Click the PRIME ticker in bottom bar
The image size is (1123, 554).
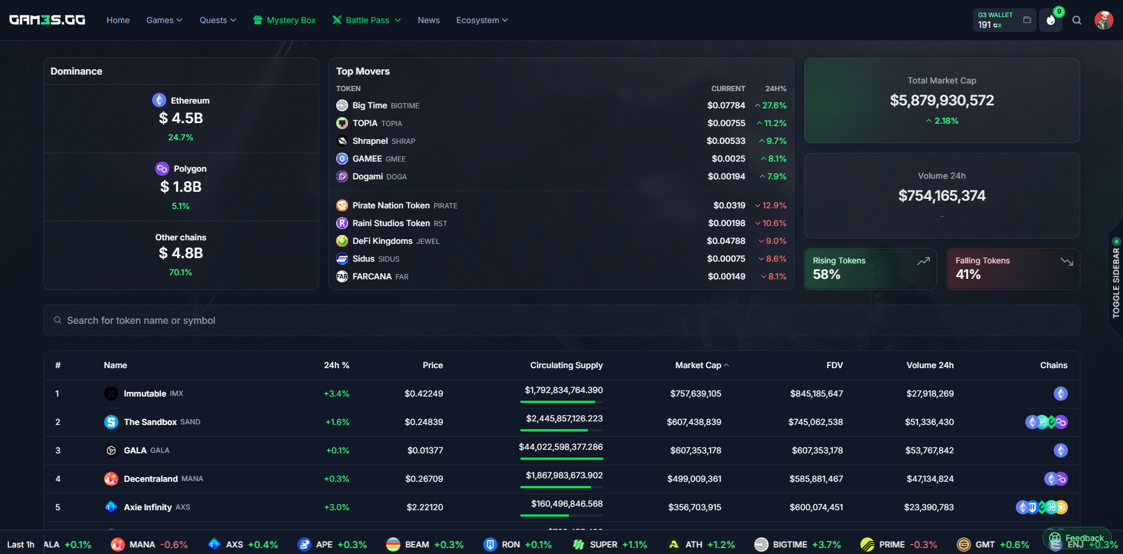coord(899,545)
